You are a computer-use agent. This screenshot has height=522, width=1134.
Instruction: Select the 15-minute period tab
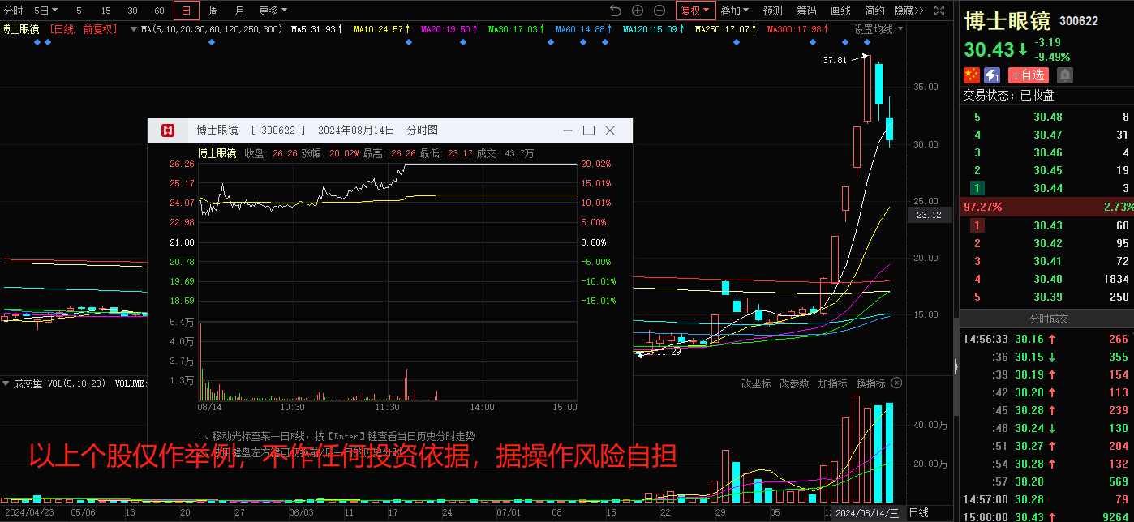coord(105,11)
